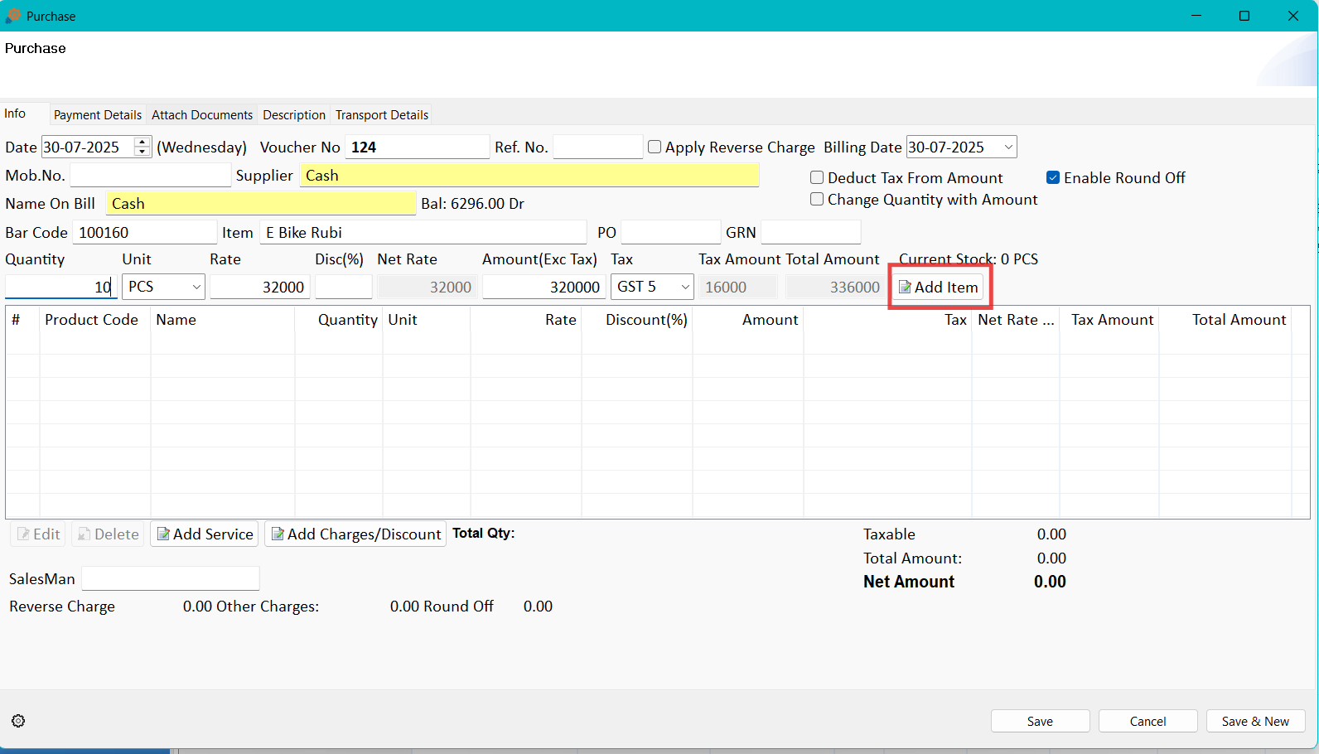Click the Add Service button
Image resolution: width=1319 pixels, height=754 pixels.
205,534
